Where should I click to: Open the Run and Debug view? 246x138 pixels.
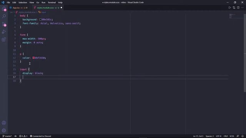click(4, 32)
